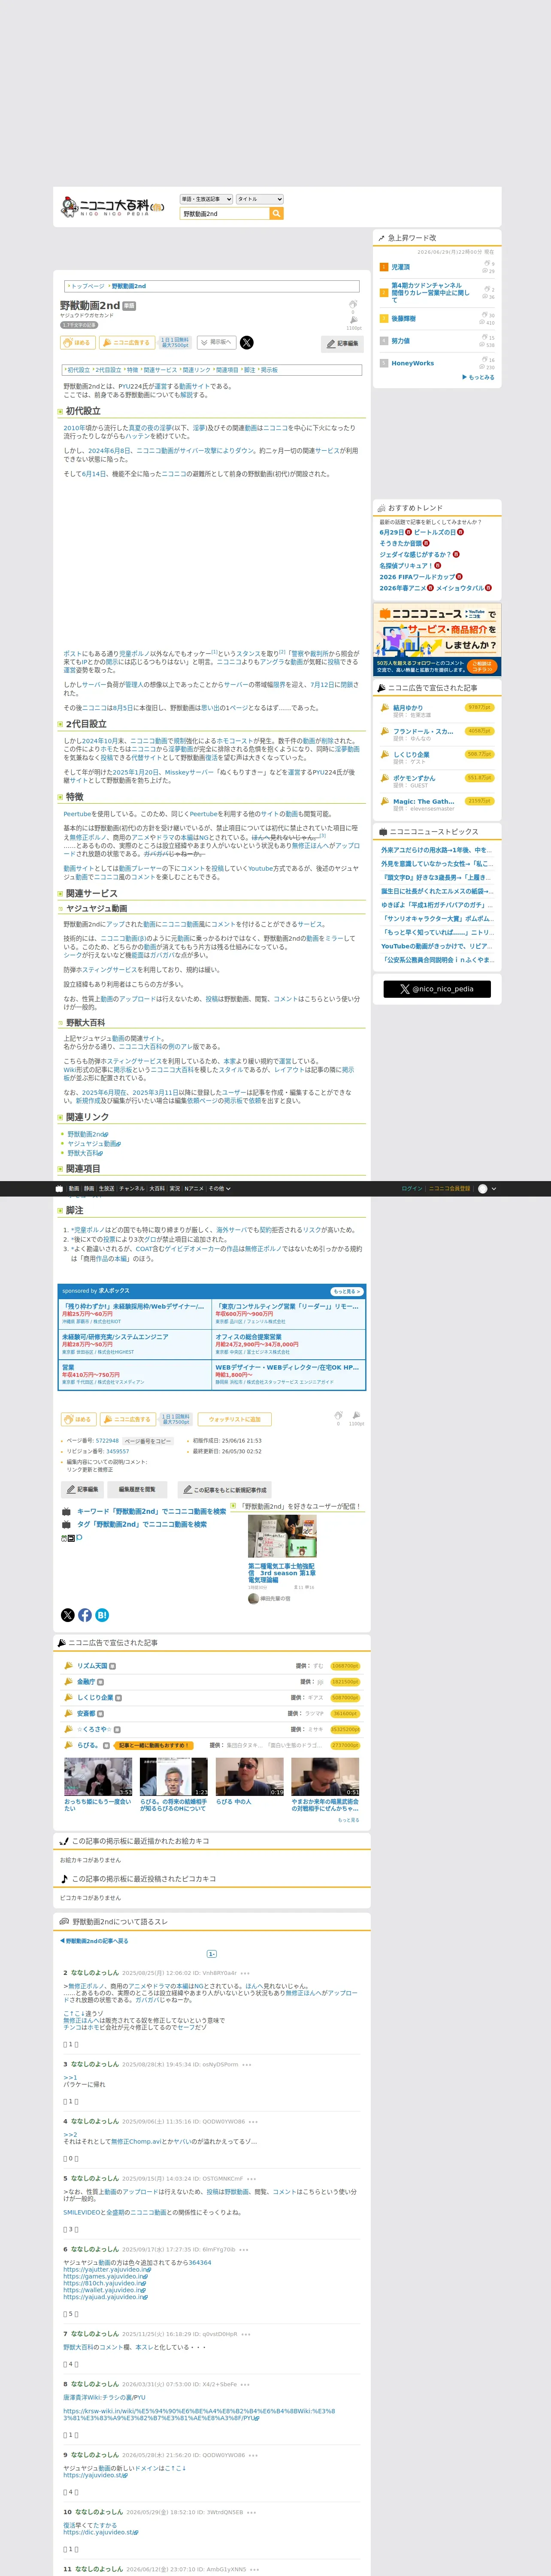
Task: Click the megaphone icon beside 安斎都
Action: click(68, 1713)
